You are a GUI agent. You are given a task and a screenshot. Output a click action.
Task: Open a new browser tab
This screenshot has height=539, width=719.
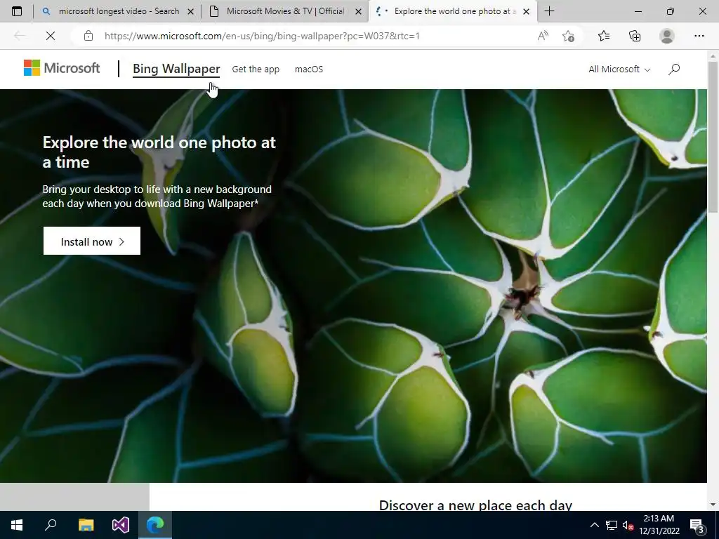coord(549,11)
